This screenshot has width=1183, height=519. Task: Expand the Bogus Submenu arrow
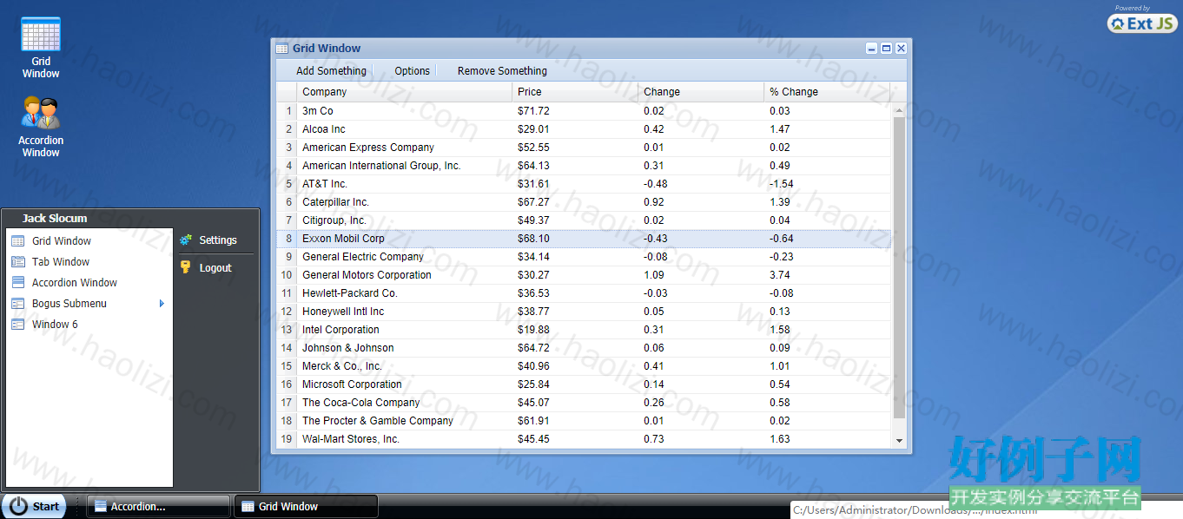162,304
